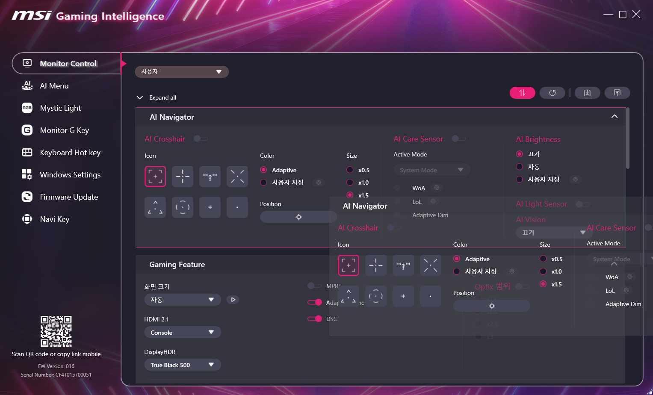
Task: Click the Firmware Update sidebar icon
Action: [27, 197]
